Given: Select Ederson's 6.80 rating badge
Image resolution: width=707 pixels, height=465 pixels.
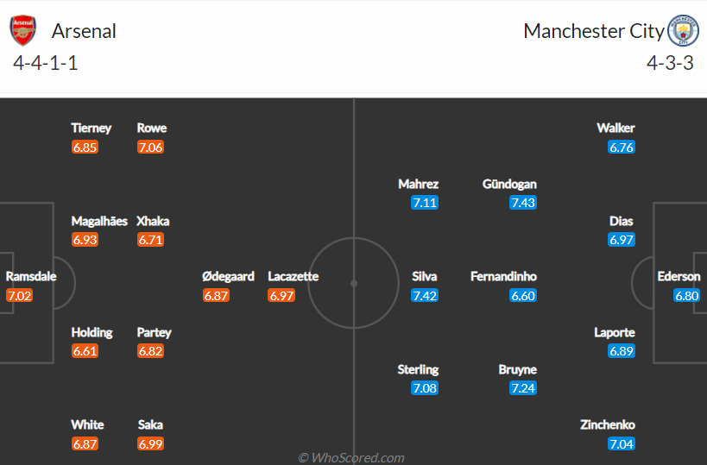Looking at the screenshot, I should click(x=686, y=296).
